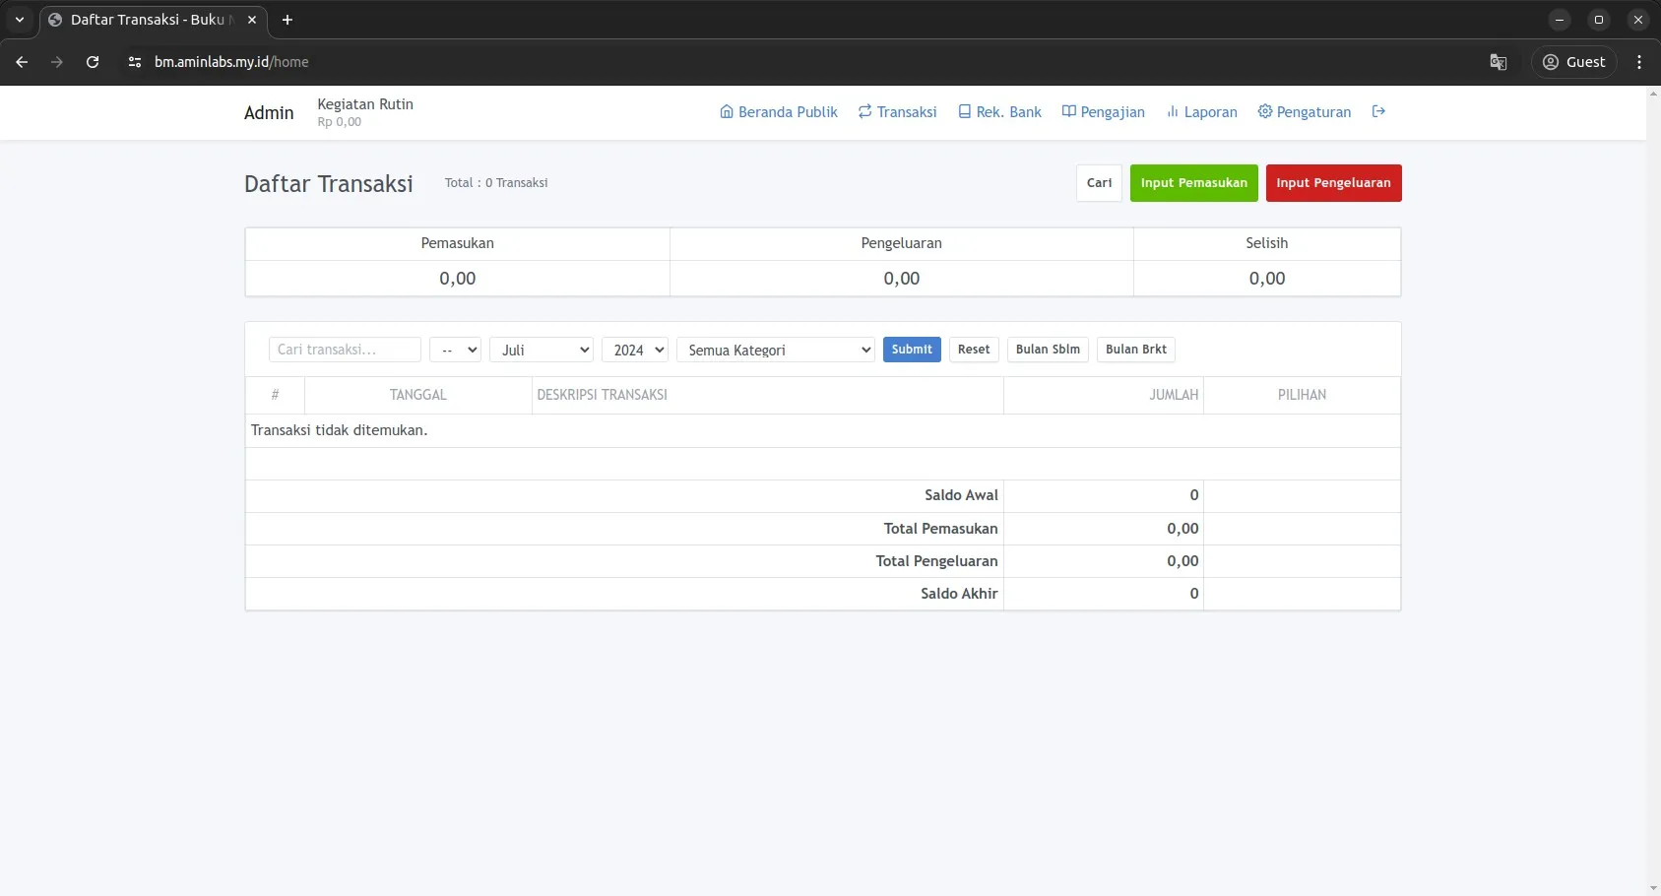Click the Admin brand link
The width and height of the screenshot is (1661, 896).
click(269, 113)
